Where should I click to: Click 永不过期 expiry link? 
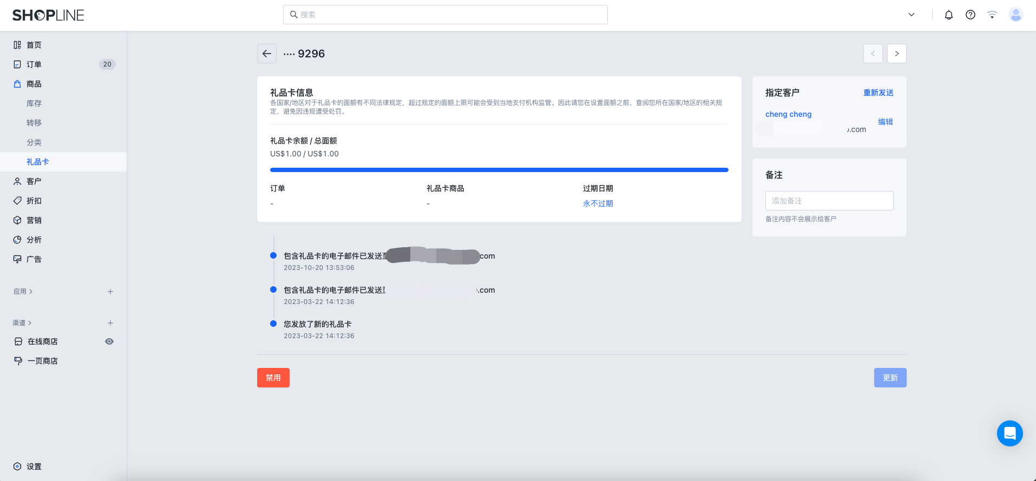[598, 203]
